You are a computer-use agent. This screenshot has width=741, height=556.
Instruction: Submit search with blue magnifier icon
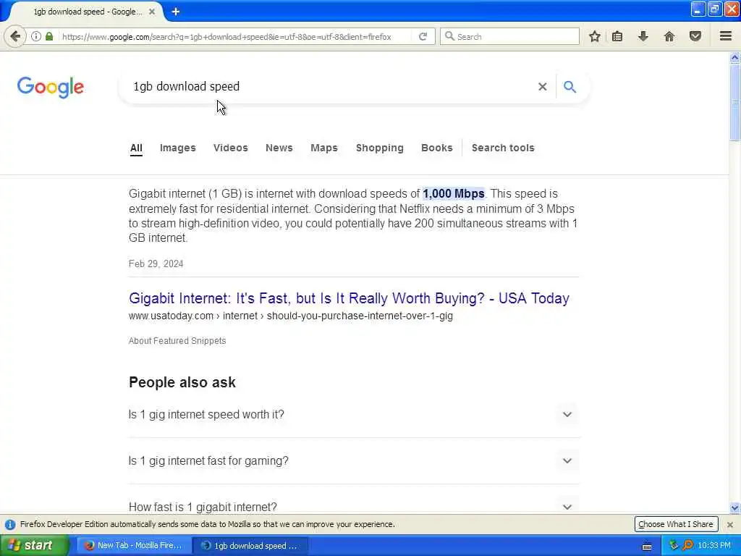point(570,87)
